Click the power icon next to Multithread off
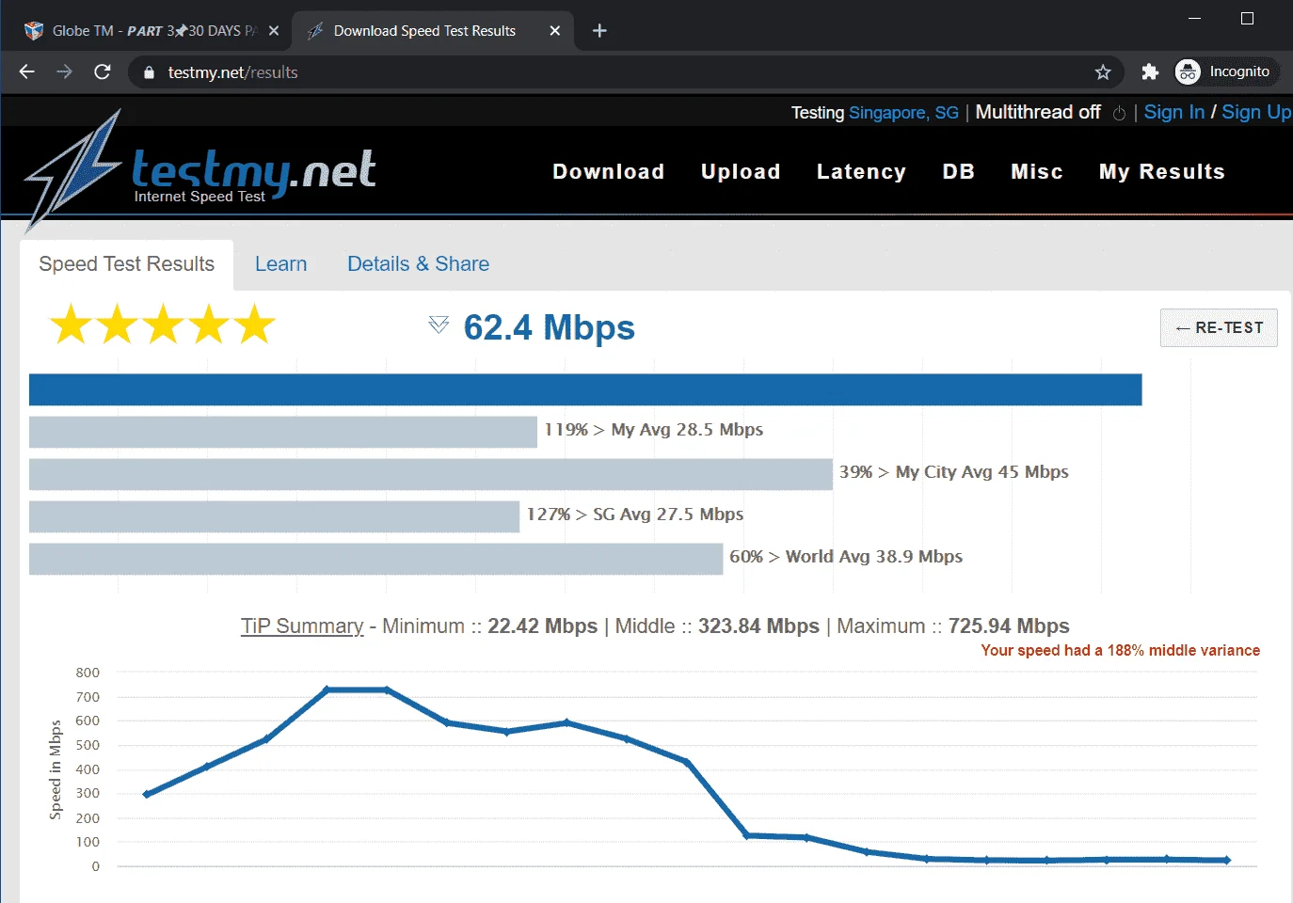The image size is (1293, 903). click(1119, 114)
